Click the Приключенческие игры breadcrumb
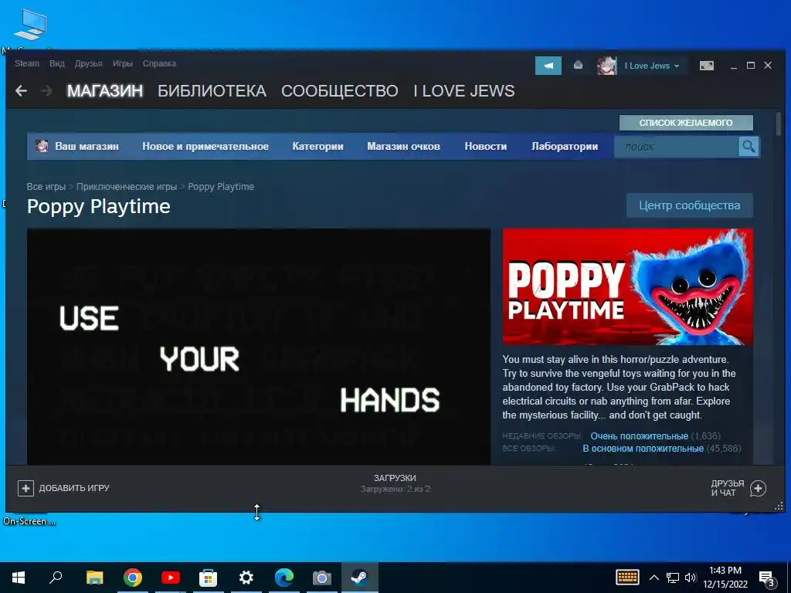791x593 pixels. coord(127,187)
